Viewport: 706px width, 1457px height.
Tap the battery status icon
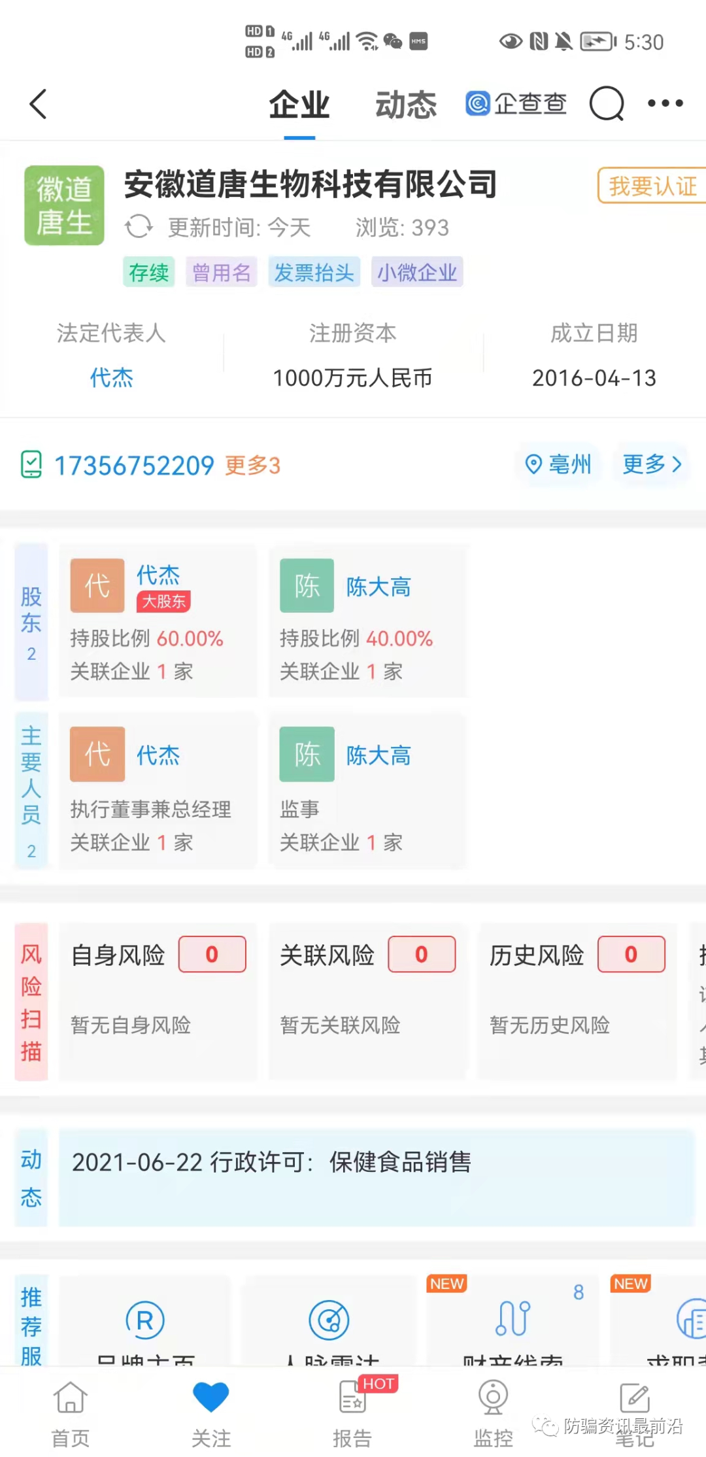point(598,42)
